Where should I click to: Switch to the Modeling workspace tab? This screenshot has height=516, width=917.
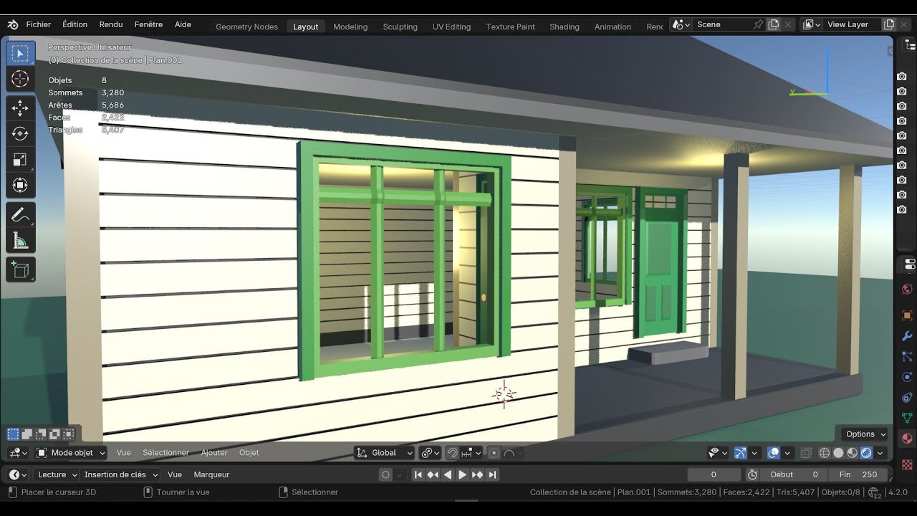point(350,27)
